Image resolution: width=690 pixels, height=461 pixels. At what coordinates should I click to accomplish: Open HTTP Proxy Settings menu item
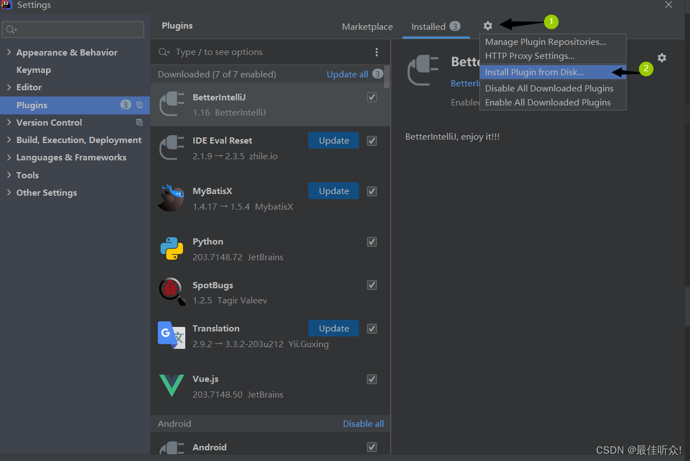tap(552, 56)
